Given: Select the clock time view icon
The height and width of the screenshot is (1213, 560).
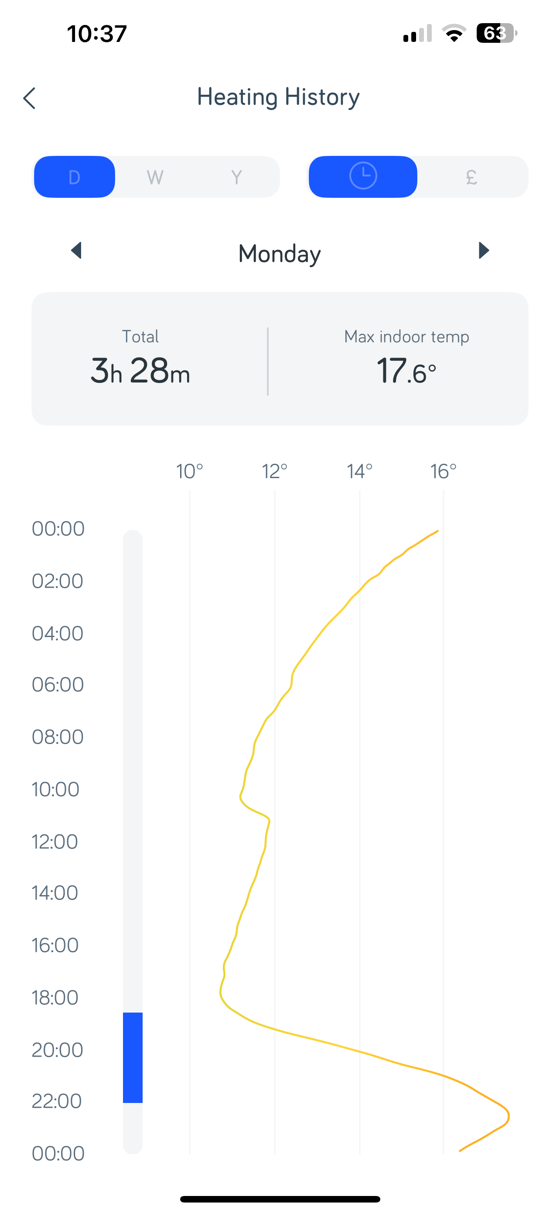Looking at the screenshot, I should [362, 176].
